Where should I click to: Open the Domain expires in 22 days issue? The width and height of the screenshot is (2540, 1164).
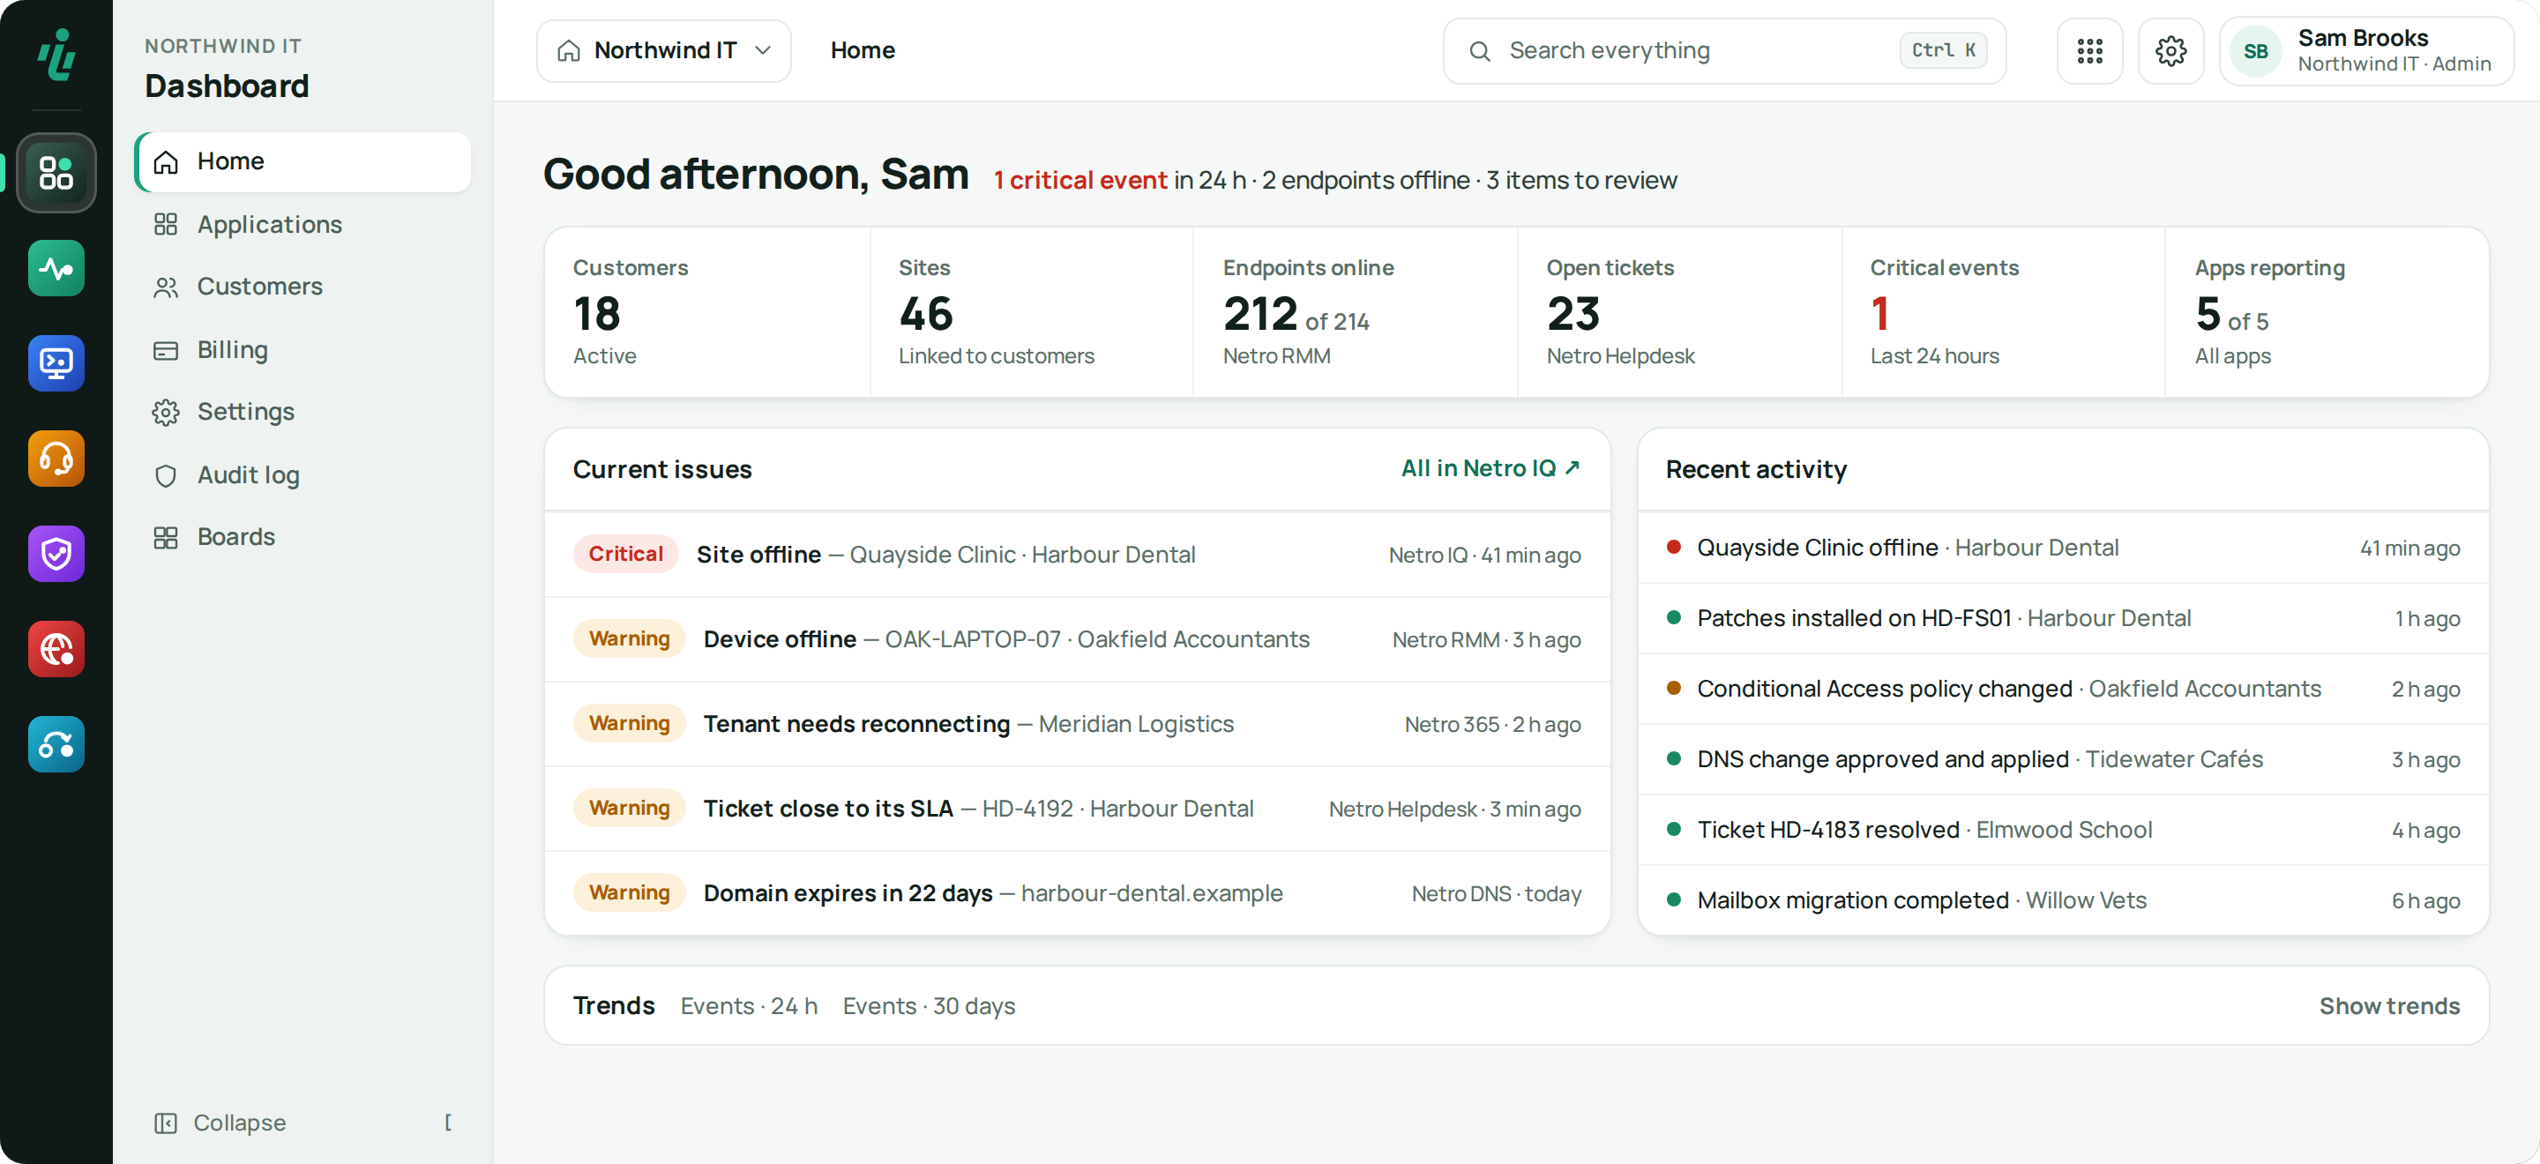(x=1077, y=894)
